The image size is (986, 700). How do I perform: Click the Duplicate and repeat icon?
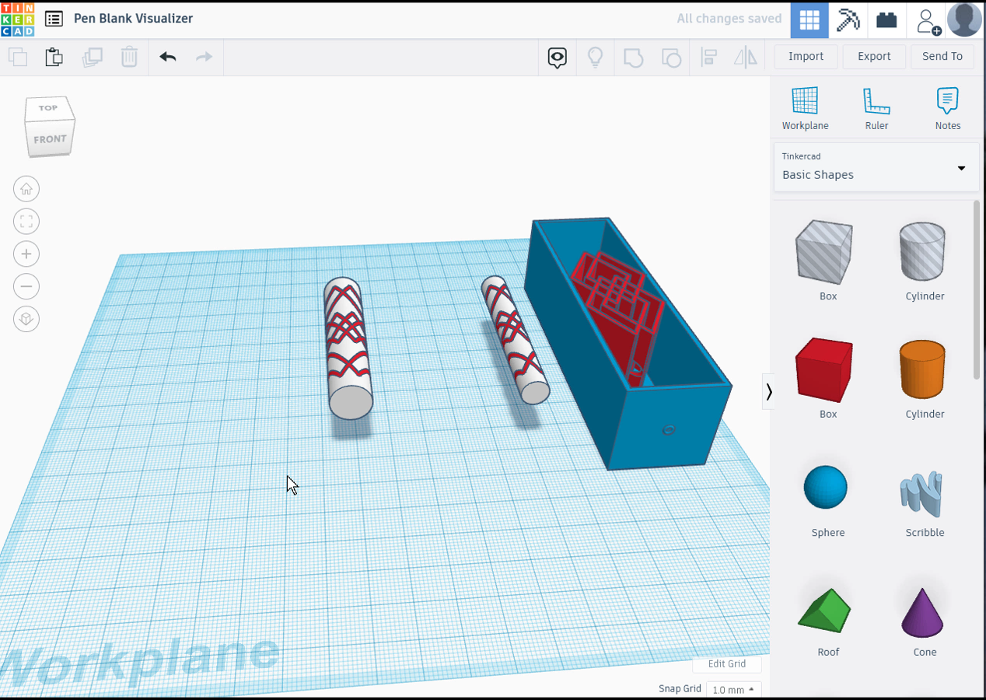tap(93, 57)
